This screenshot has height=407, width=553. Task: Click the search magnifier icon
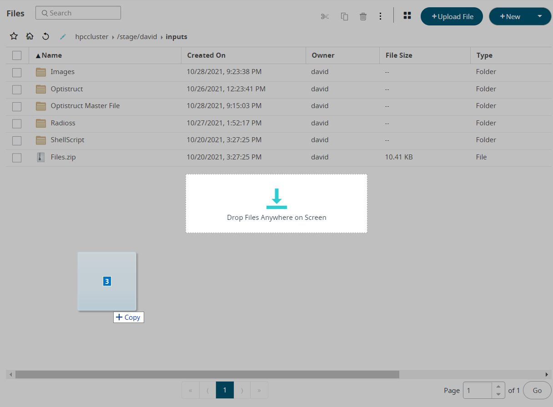coord(45,13)
